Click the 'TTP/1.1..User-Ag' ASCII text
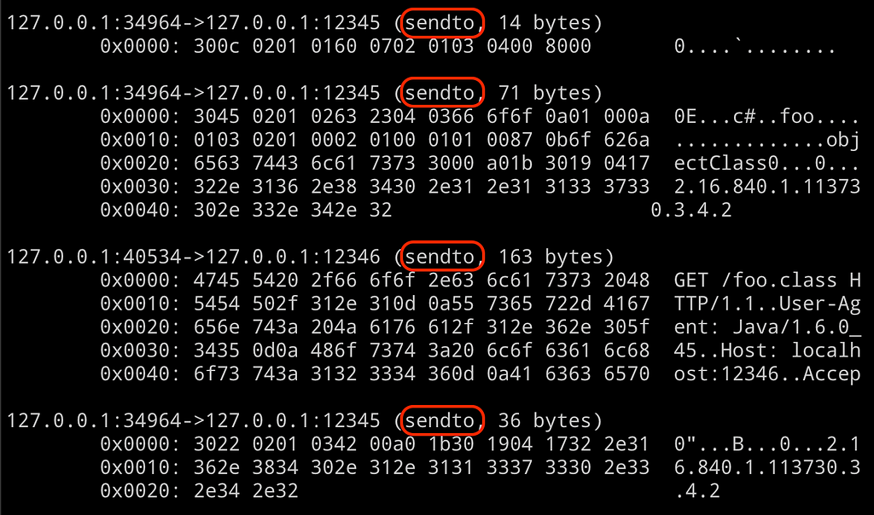This screenshot has width=874, height=515. [767, 304]
